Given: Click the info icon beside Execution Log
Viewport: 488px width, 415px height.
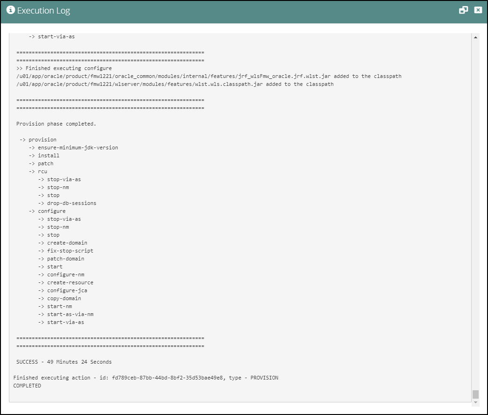Looking at the screenshot, I should pyautogui.click(x=10, y=10).
